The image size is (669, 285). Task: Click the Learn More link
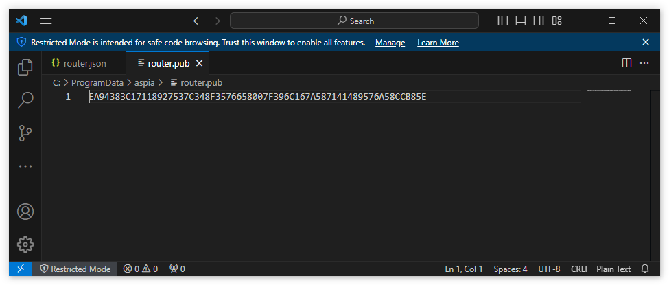pyautogui.click(x=438, y=43)
